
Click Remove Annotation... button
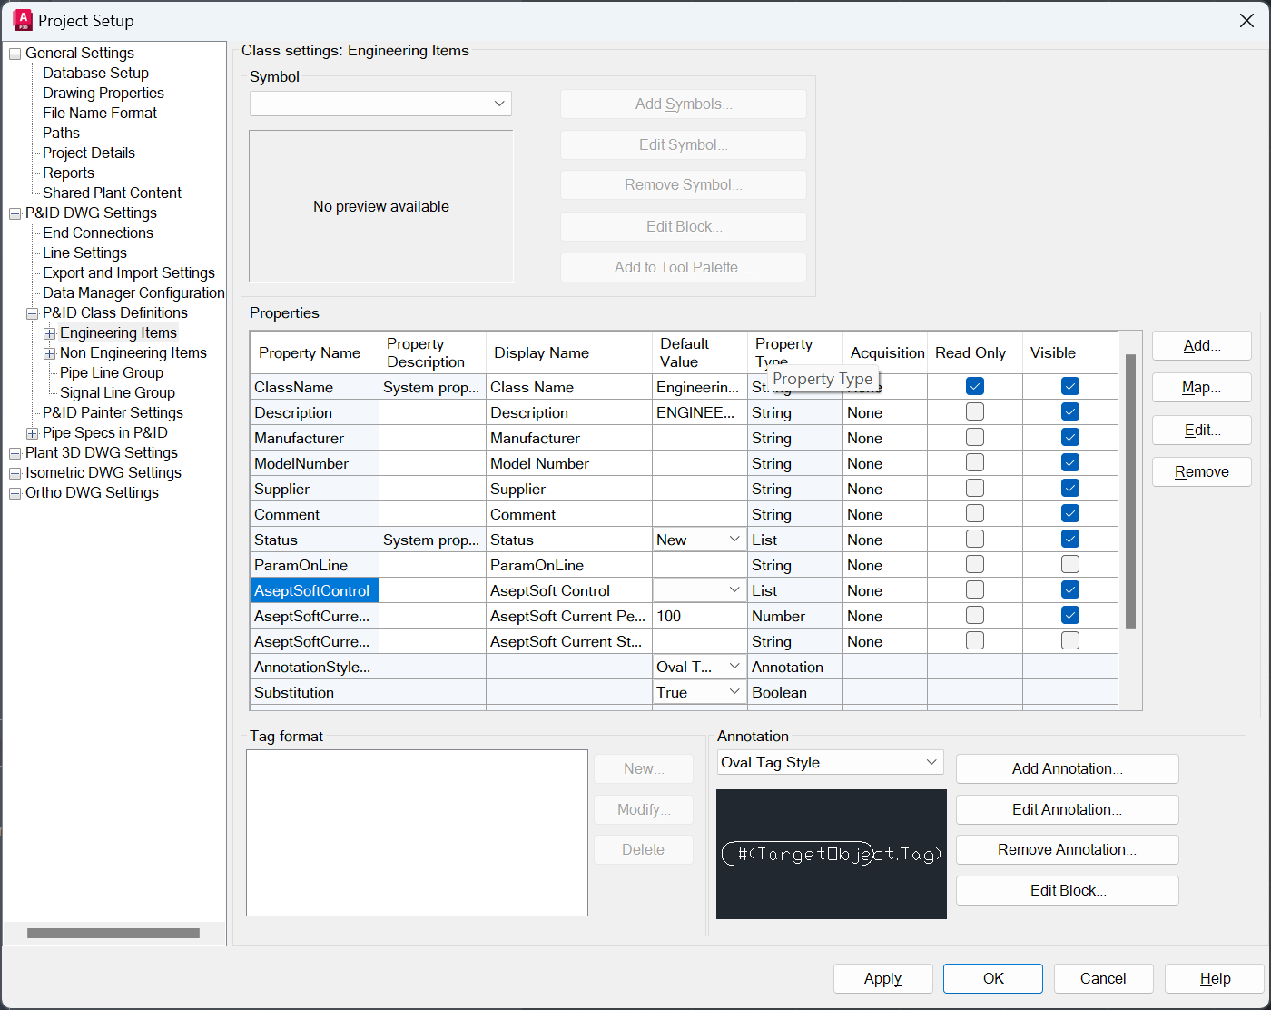(x=1068, y=849)
